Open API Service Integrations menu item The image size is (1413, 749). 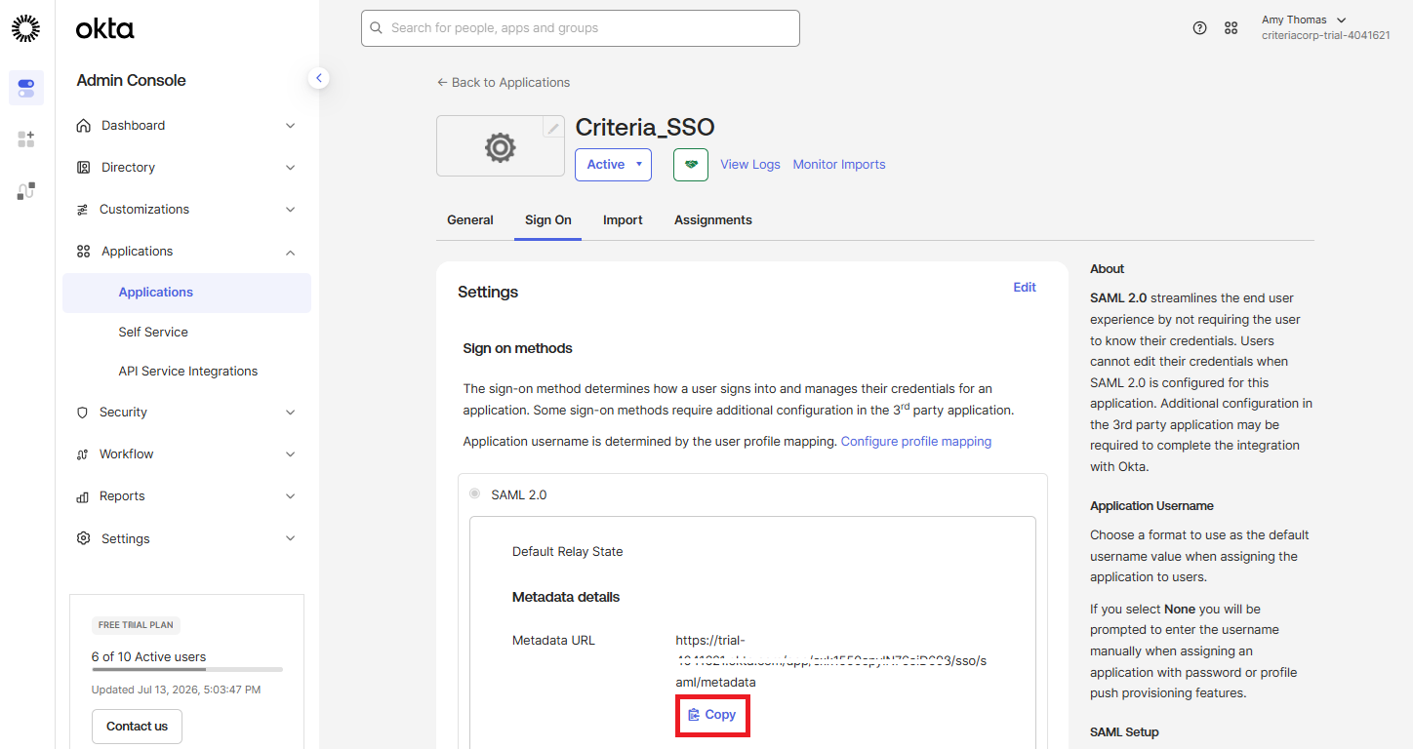(188, 372)
